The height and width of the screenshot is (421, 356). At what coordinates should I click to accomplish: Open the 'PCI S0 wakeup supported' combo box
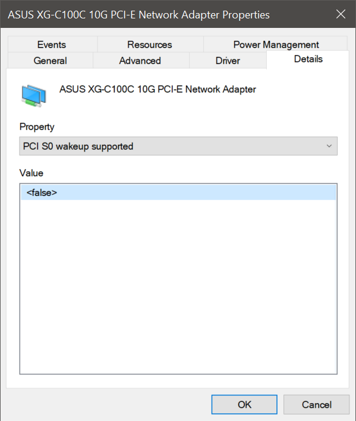178,146
